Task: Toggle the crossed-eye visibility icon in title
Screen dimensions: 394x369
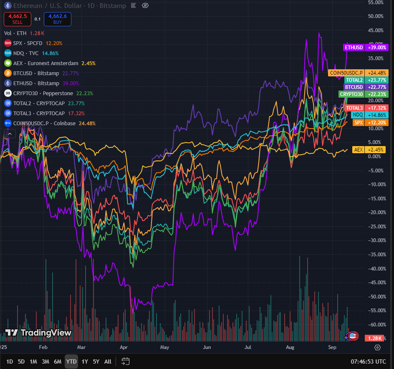Action: click(145, 5)
